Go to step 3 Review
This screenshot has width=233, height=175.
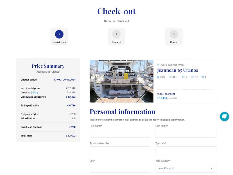click(174, 36)
